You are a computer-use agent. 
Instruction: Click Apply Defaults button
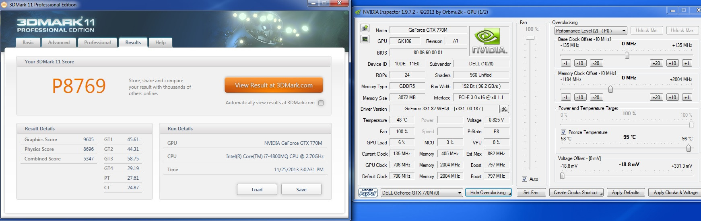pos(625,193)
